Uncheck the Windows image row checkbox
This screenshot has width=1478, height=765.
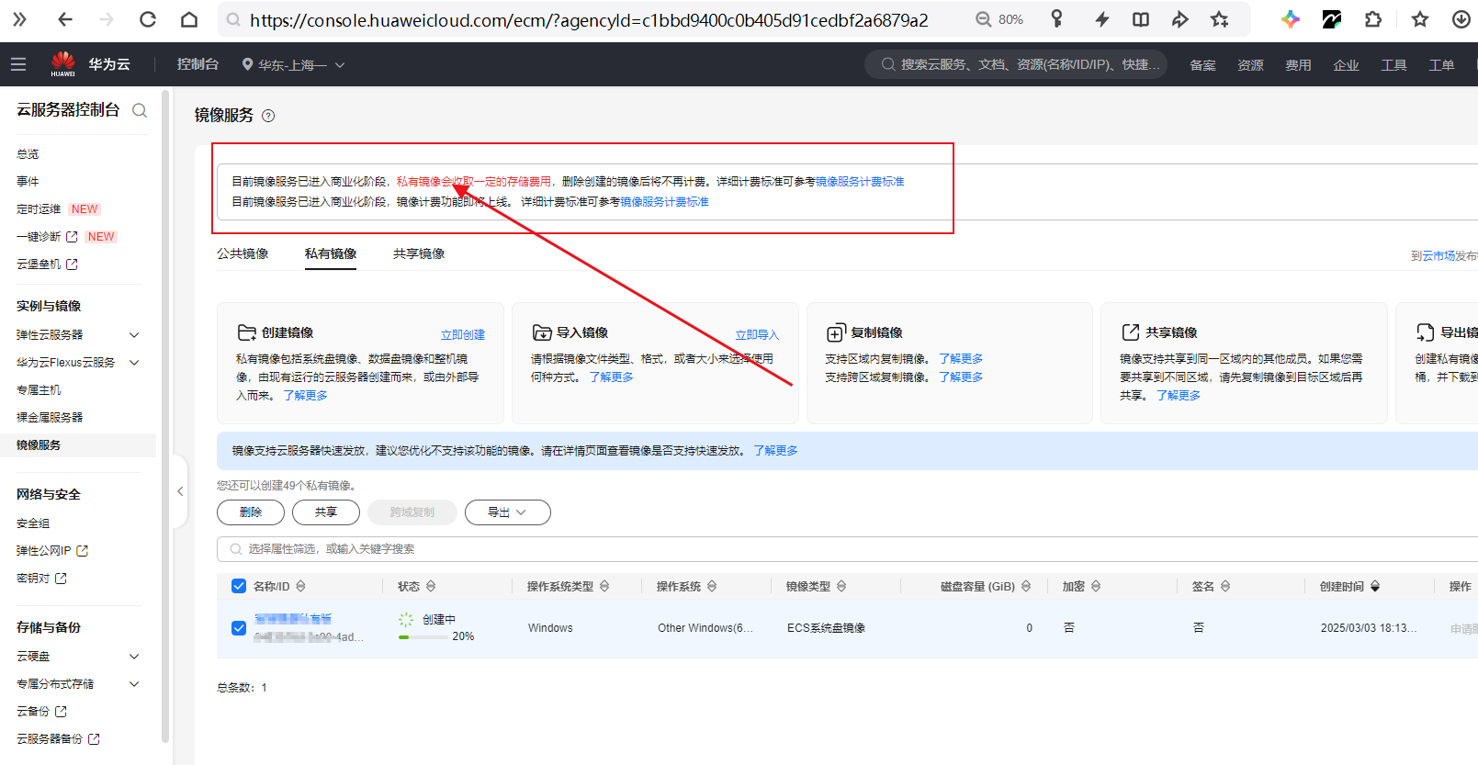point(239,628)
